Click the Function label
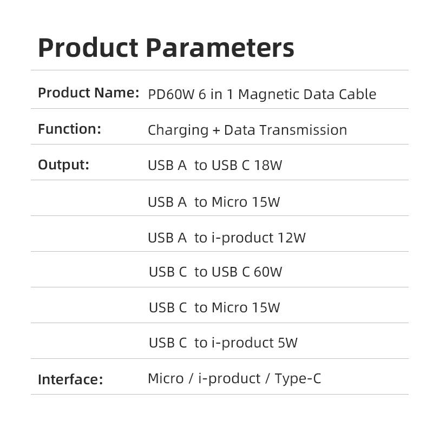Viewport: 433px width, 433px height. coord(69,129)
